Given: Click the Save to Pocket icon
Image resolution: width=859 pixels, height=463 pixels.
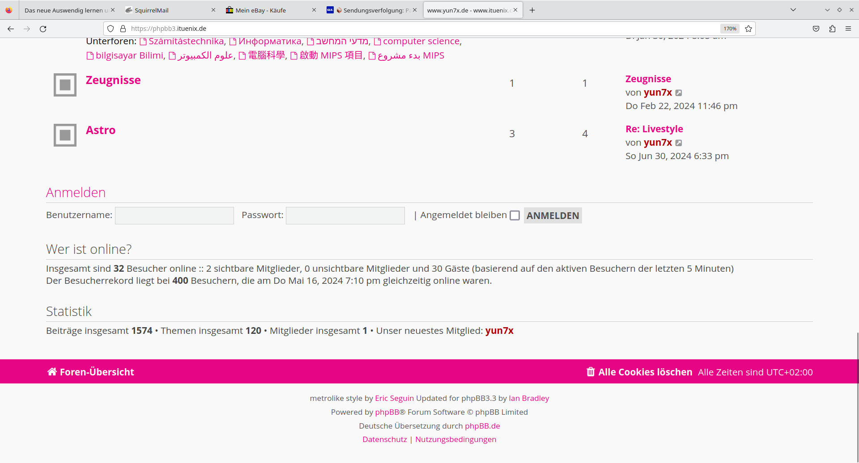Looking at the screenshot, I should [x=816, y=29].
